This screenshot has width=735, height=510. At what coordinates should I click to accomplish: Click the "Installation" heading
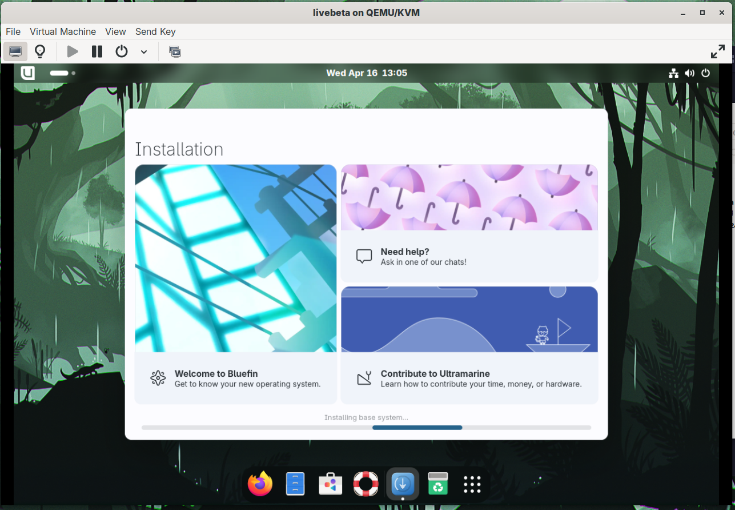pos(179,149)
